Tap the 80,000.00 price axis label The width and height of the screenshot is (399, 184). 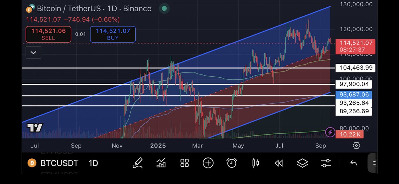tap(354, 128)
